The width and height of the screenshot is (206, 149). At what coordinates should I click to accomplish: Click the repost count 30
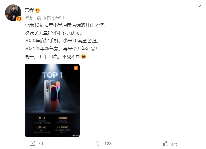click(x=41, y=144)
